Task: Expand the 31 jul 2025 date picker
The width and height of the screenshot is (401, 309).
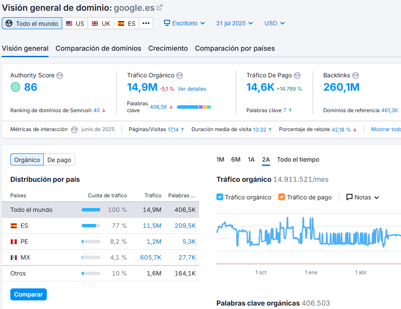Action: pyautogui.click(x=234, y=23)
